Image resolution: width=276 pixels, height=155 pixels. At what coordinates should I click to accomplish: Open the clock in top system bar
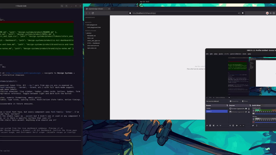click(x=145, y=2)
